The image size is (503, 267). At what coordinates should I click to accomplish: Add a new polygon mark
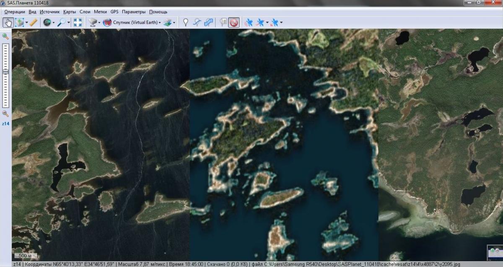[208, 23]
